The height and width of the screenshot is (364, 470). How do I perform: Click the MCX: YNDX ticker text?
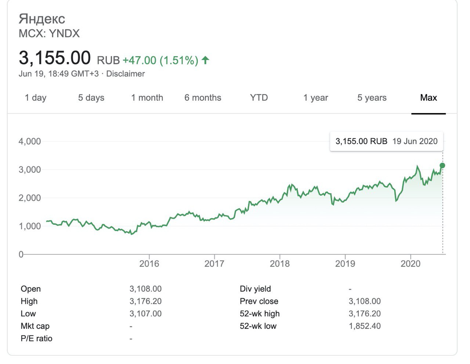(x=49, y=33)
